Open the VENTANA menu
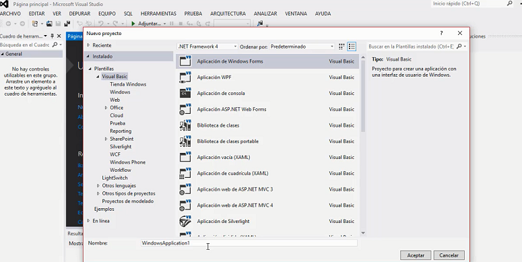522x262 pixels. 296,13
